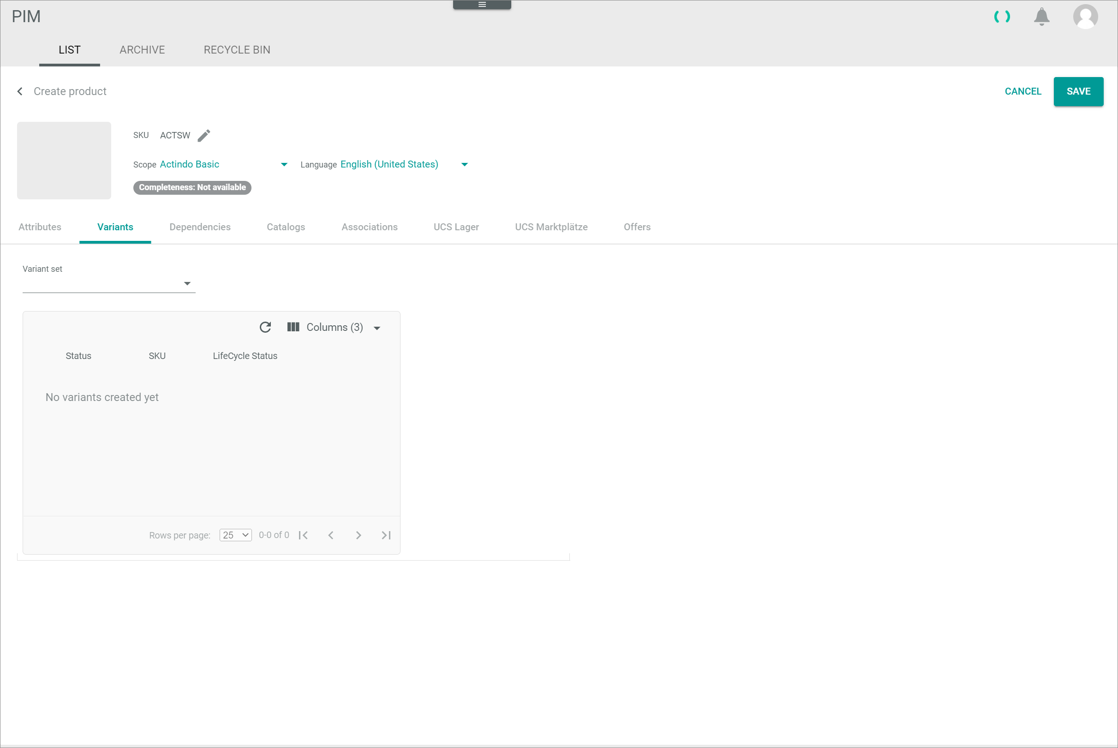Click the green sync status icon
The width and height of the screenshot is (1118, 748).
(x=1002, y=17)
